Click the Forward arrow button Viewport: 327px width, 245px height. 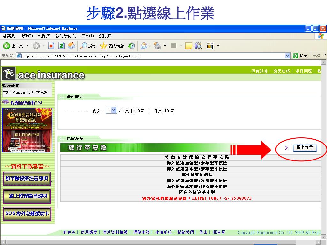pyautogui.click(x=36, y=46)
